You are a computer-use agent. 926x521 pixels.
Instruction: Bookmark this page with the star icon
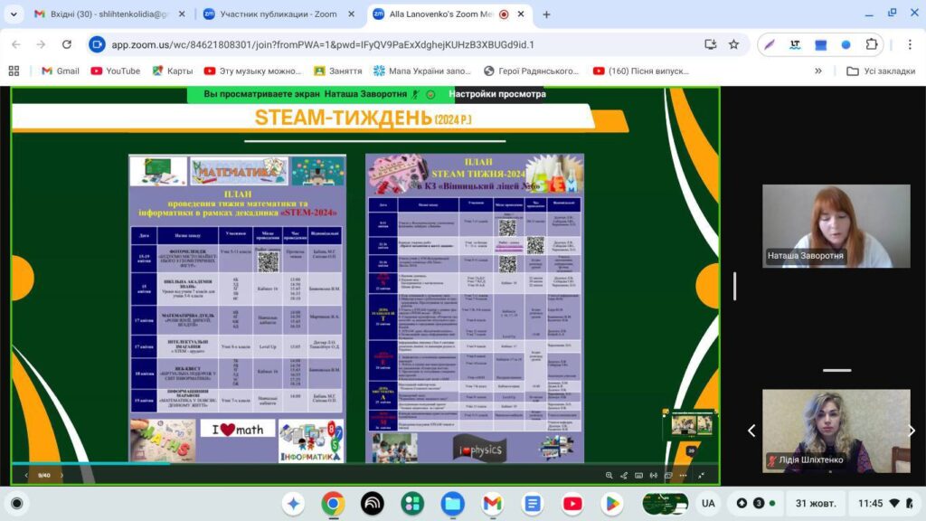(733, 44)
